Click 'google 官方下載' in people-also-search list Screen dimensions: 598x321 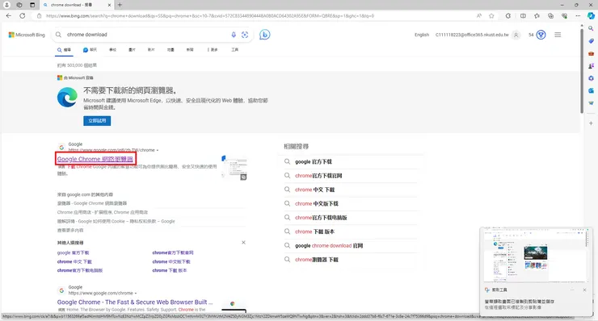73,252
